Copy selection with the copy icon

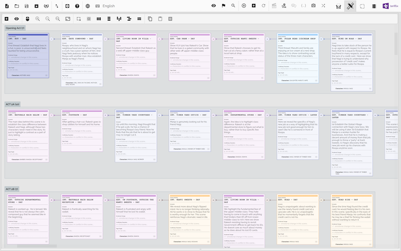150,19
